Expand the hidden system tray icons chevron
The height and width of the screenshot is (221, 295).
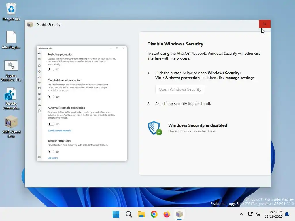pyautogui.click(x=241, y=214)
